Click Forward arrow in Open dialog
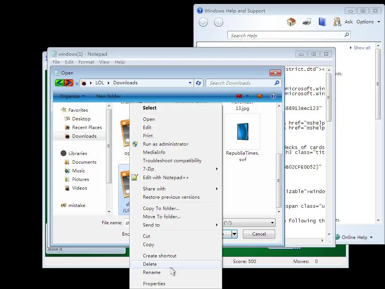This screenshot has width=385, height=289. [69, 83]
